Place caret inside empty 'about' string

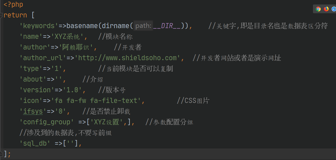[58, 79]
